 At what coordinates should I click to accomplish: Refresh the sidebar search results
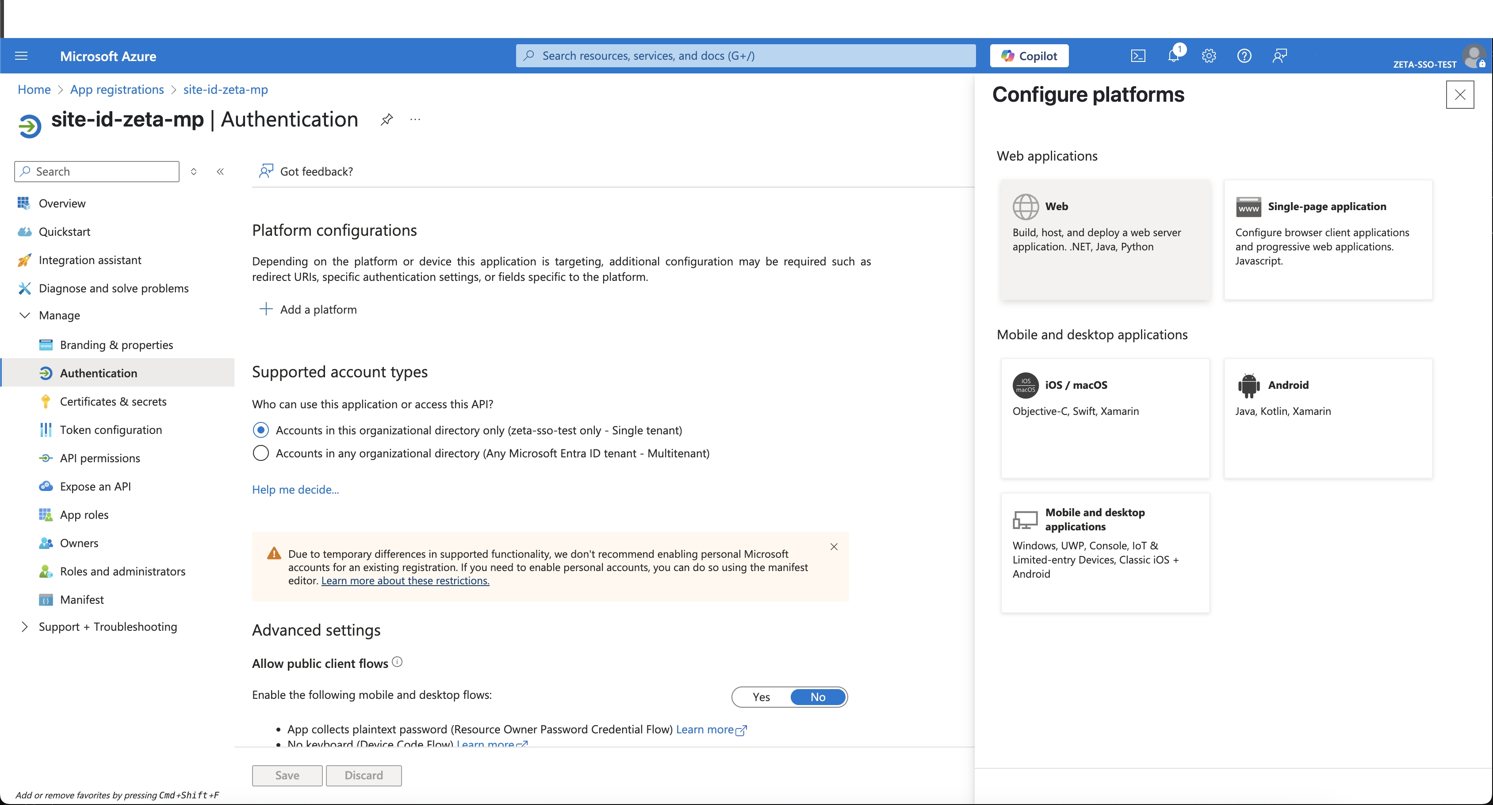click(x=194, y=172)
